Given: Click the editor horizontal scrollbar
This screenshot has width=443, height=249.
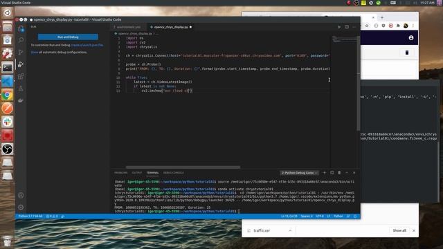Looking at the screenshot, I should point(183,167).
